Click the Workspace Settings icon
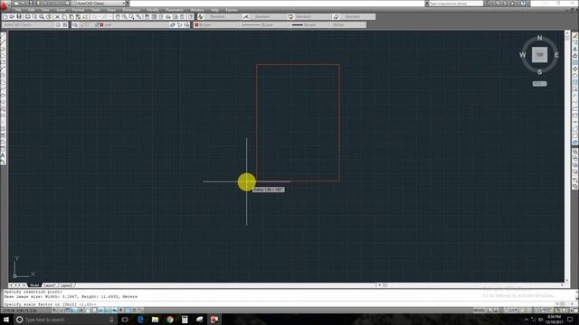Image resolution: width=579 pixels, height=325 pixels. click(58, 25)
